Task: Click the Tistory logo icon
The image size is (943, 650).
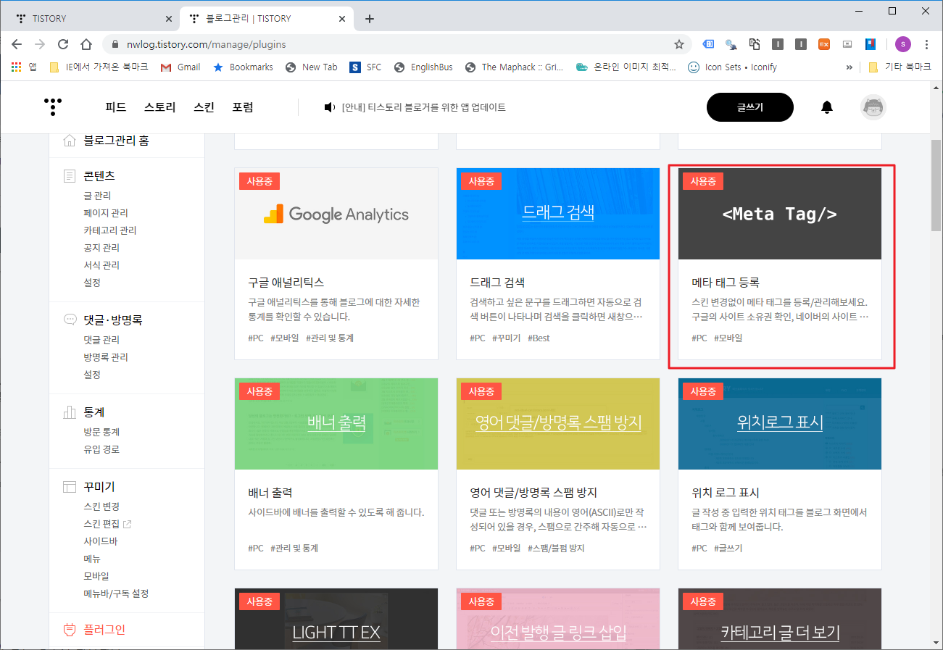Action: pyautogui.click(x=52, y=107)
